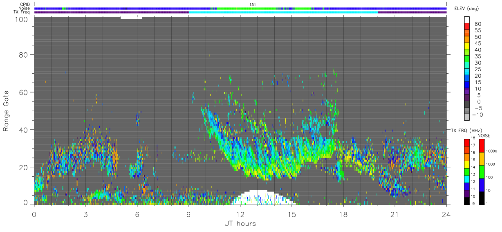The width and height of the screenshot is (502, 232).
Task: Click the white bar near range gate 100
Action: [x=131, y=18]
